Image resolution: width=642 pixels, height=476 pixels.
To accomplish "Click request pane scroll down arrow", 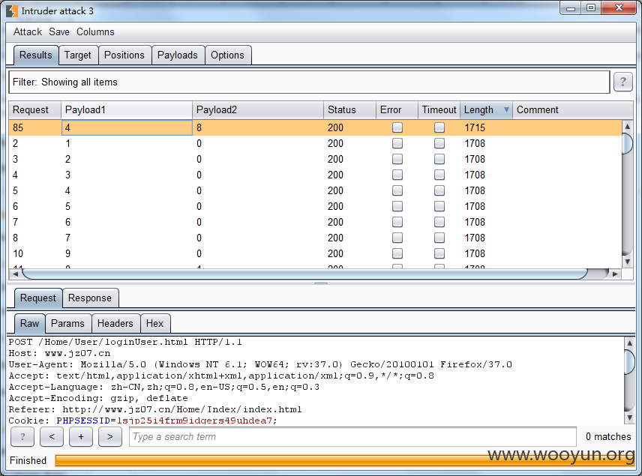I will pos(629,418).
